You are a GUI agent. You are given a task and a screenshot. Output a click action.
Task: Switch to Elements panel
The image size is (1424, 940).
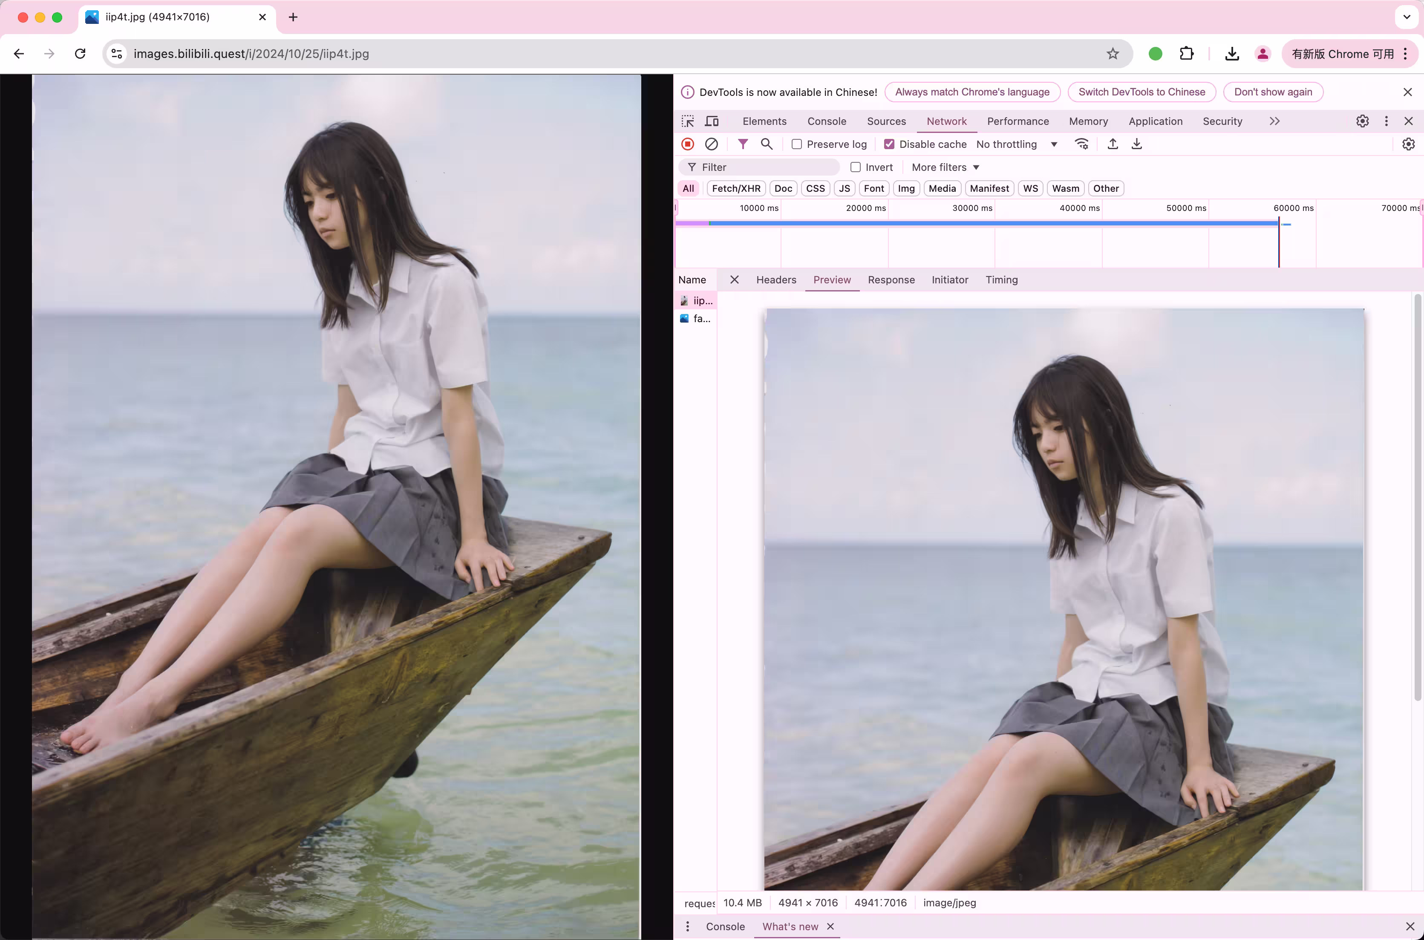764,121
